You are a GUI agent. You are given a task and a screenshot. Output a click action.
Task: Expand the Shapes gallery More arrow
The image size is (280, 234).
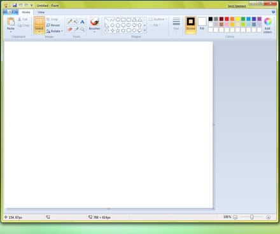(x=144, y=31)
